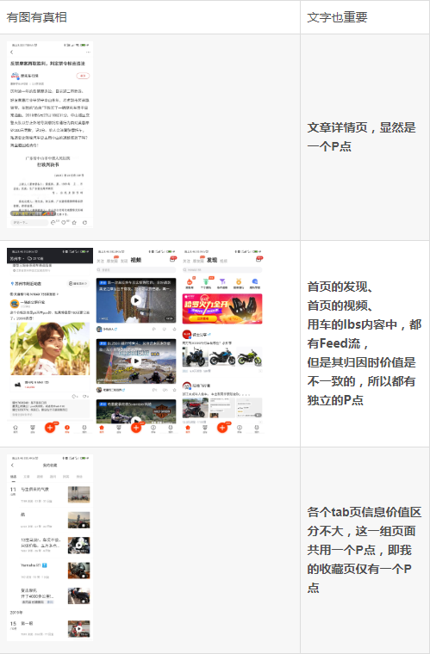Click the text cell starting with 首页的发现
Viewport: 430px width, 654px height.
point(365,343)
